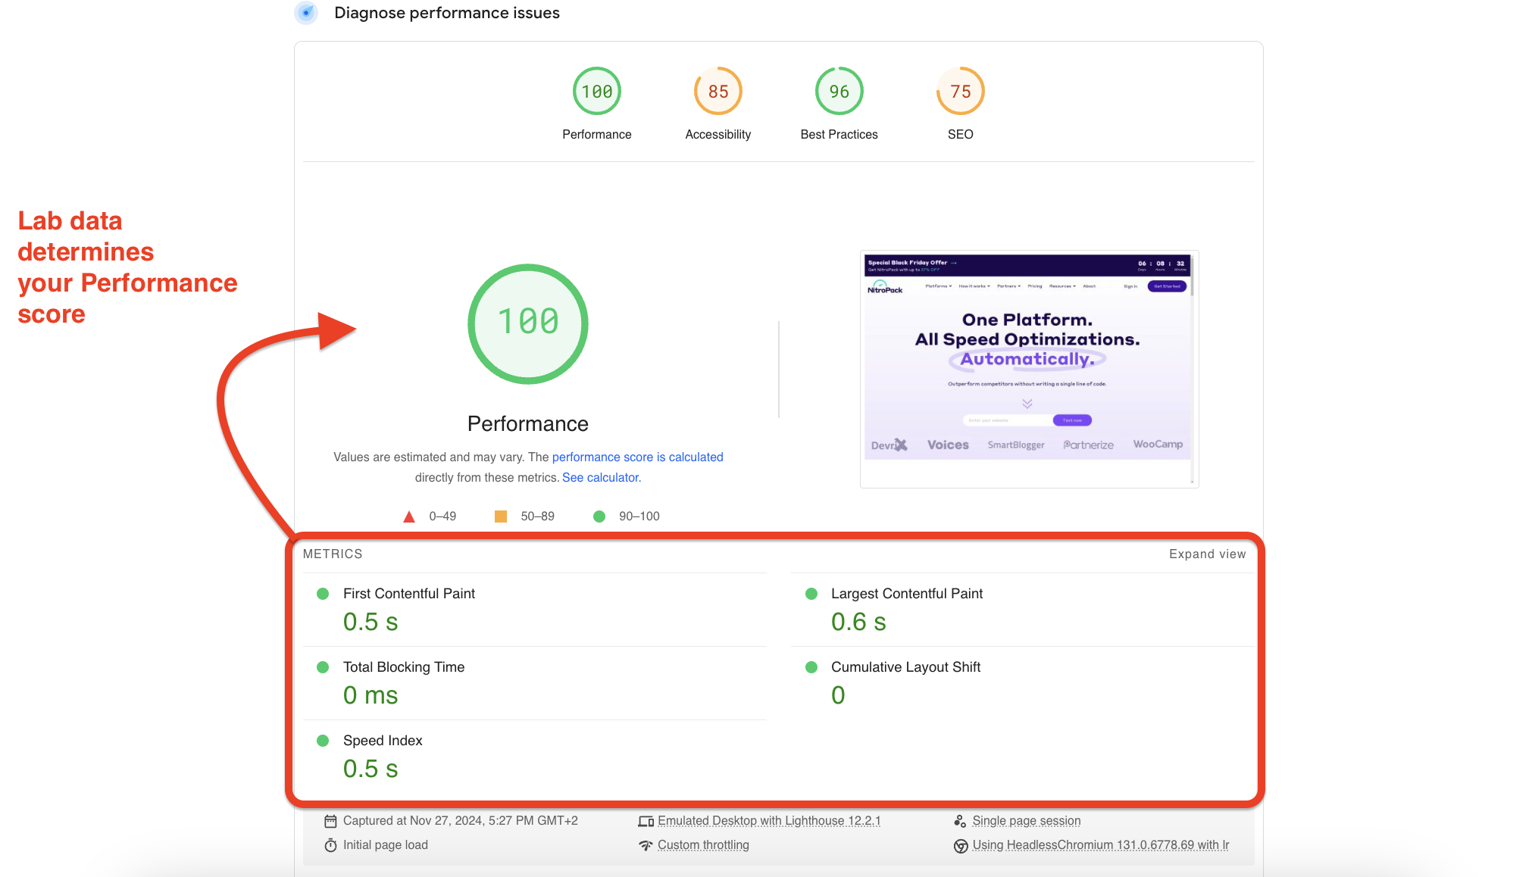
Task: Click the Accessibility label under gauge
Action: point(718,135)
